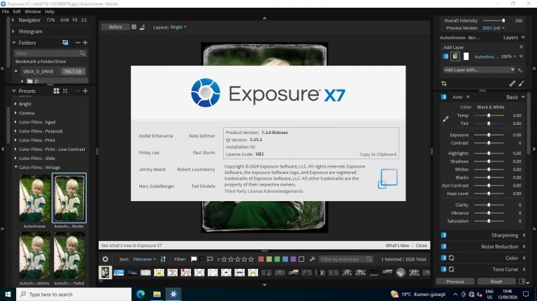537x301 pixels.
Task: Toggle the Basic panel on or off
Action: tap(443, 97)
